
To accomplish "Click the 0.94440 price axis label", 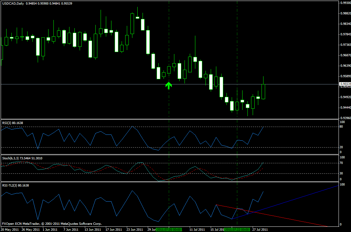I will tap(345, 108).
